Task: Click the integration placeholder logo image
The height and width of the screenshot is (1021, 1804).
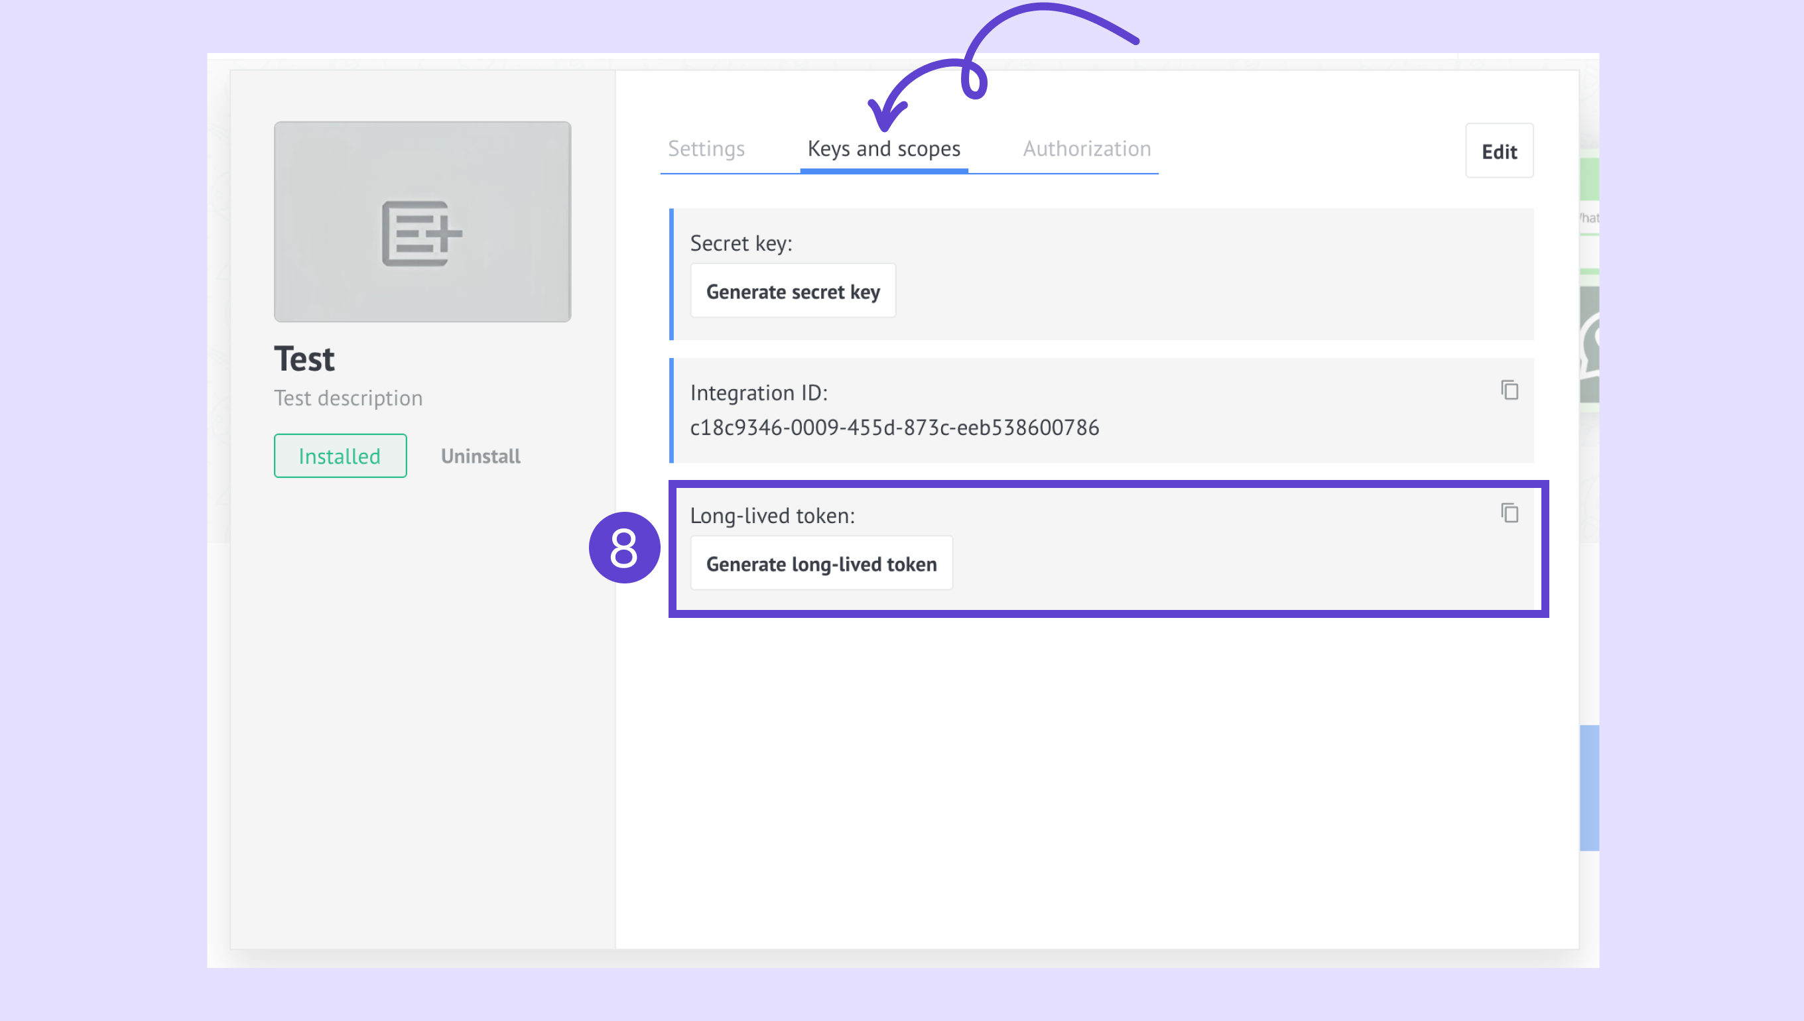Action: 422,221
